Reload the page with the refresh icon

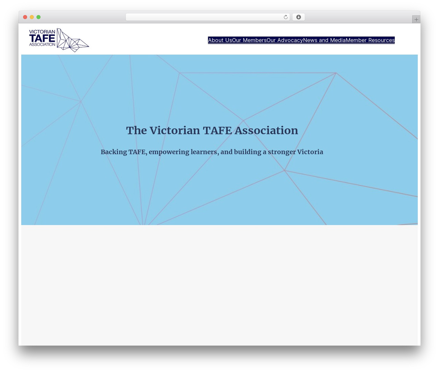tap(286, 17)
